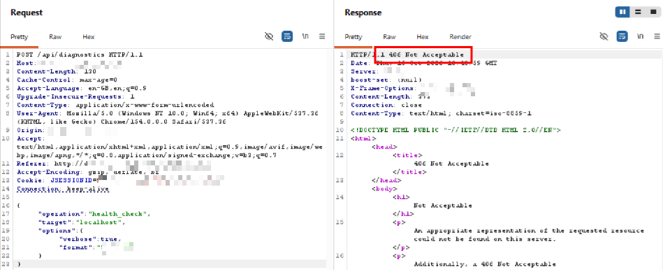This screenshot has height=270, width=663.
Task: Click the 'Request' panel title
Action: [27, 13]
